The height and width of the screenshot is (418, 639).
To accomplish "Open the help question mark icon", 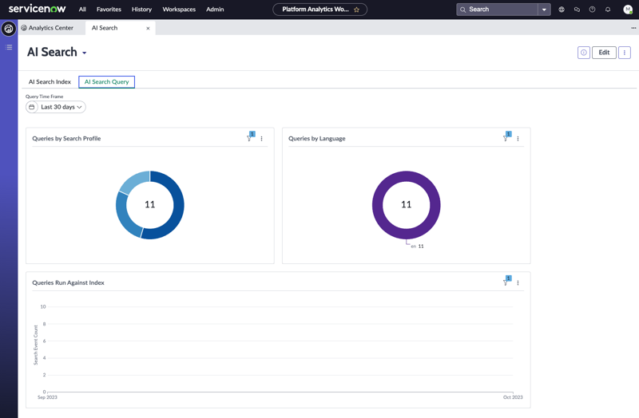I will 592,10.
